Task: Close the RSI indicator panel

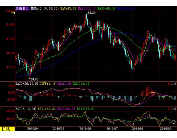Action: click(175, 109)
